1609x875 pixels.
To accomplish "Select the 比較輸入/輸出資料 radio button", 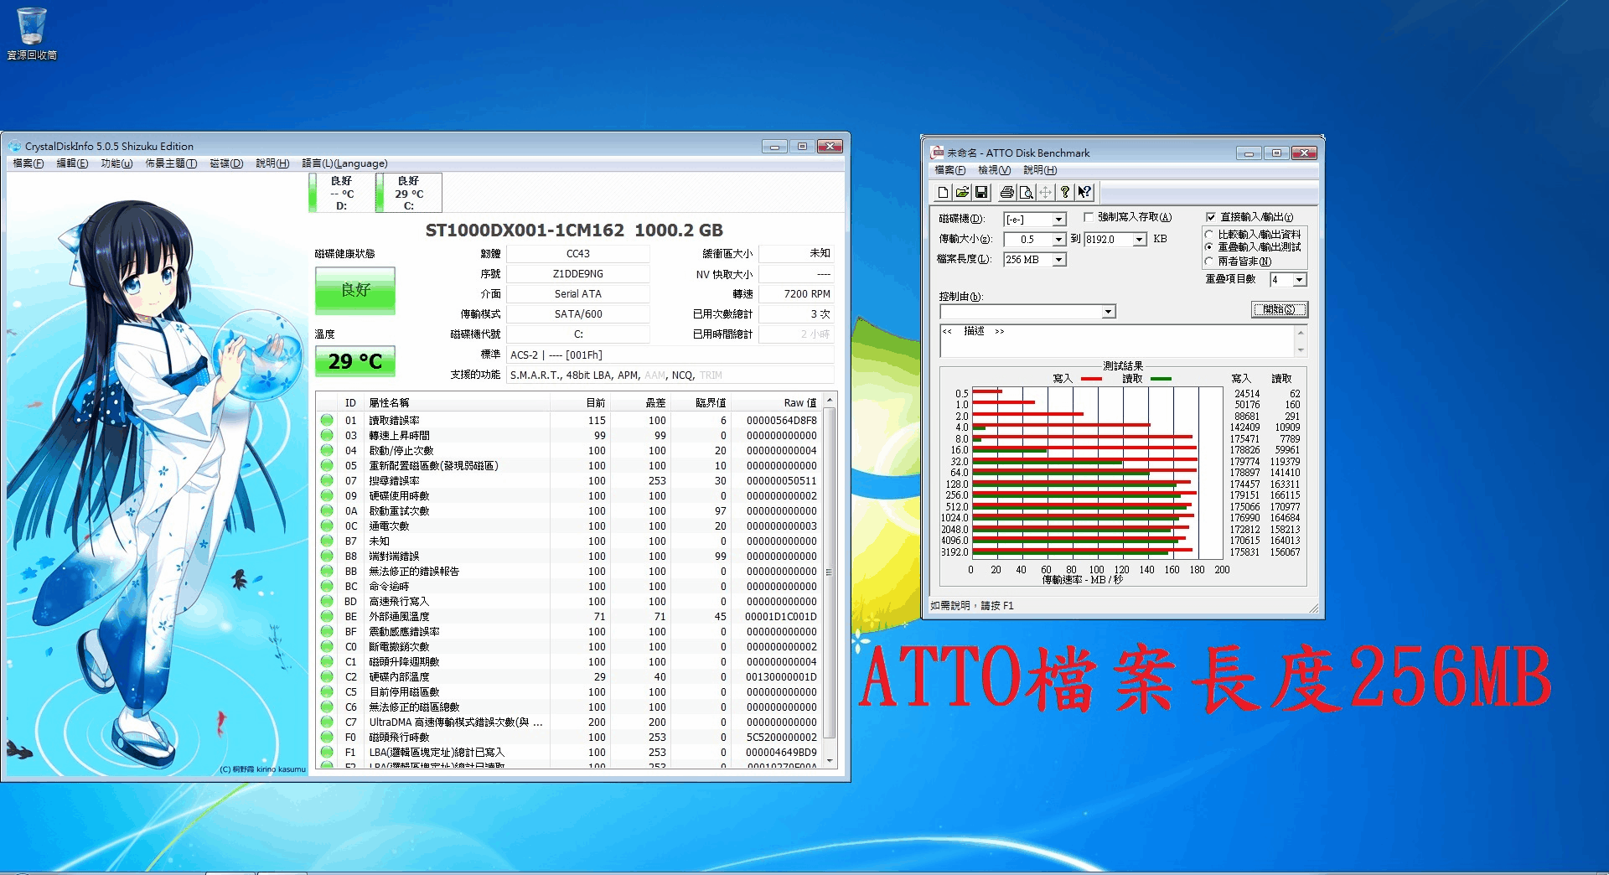I will tap(1209, 235).
